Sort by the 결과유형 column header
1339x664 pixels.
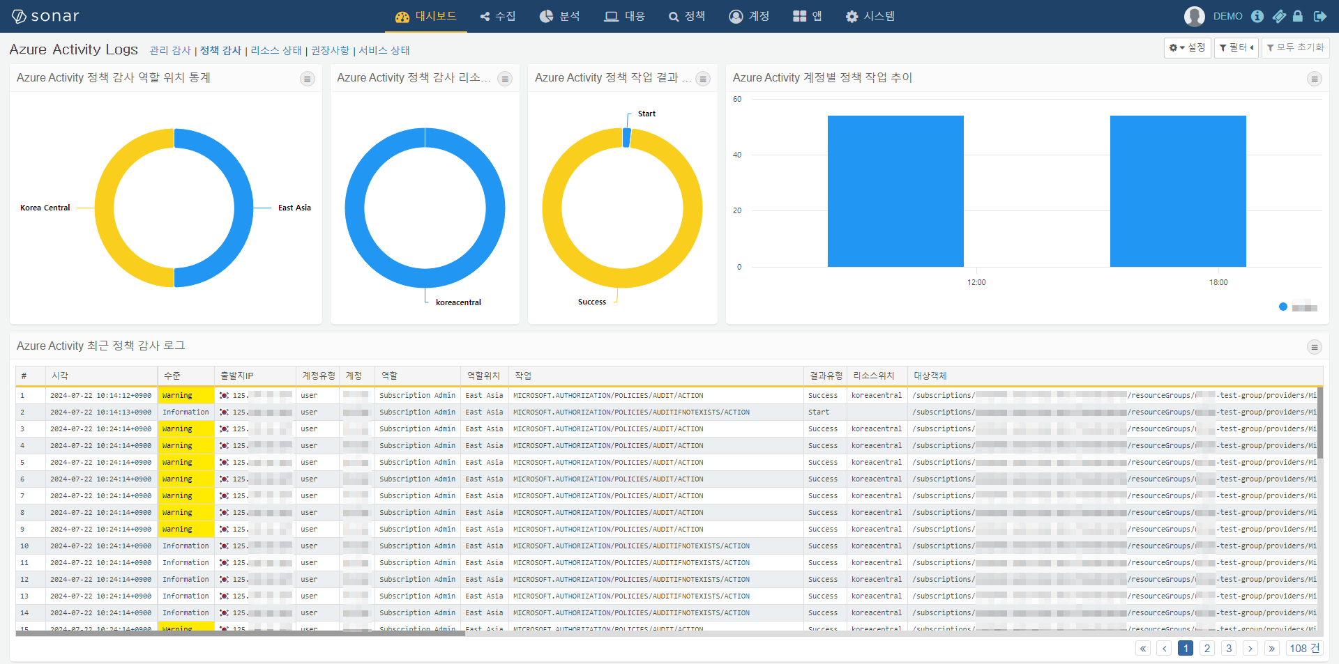(826, 376)
